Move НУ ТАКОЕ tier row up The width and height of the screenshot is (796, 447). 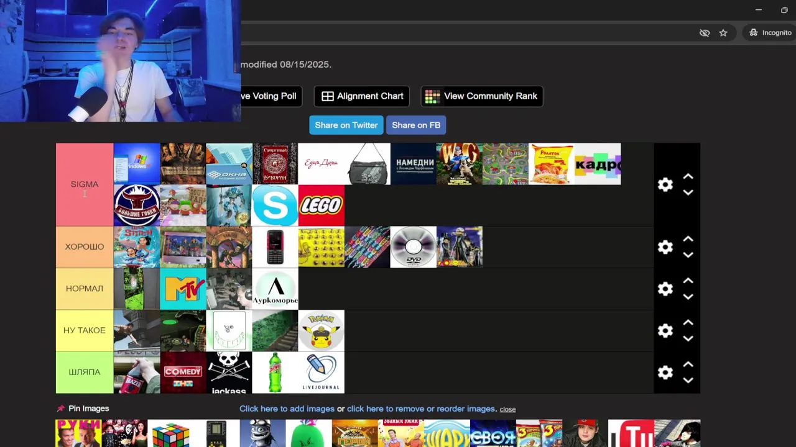tap(688, 322)
